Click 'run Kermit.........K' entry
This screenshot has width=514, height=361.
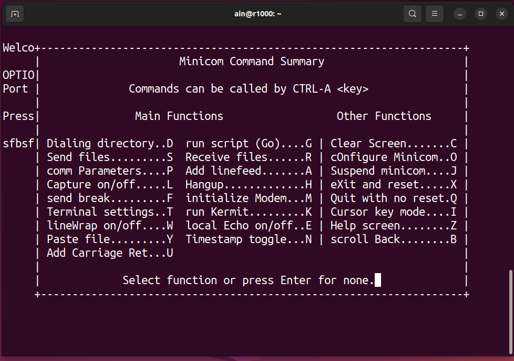click(249, 212)
